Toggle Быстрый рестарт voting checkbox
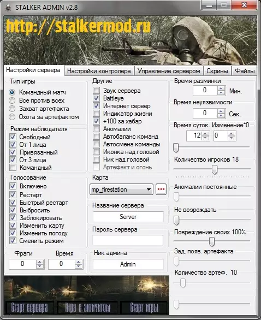 tap(13, 203)
